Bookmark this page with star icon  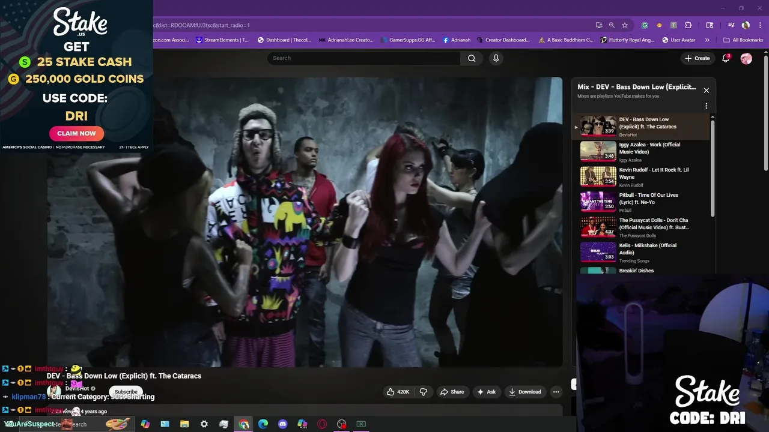click(x=625, y=25)
